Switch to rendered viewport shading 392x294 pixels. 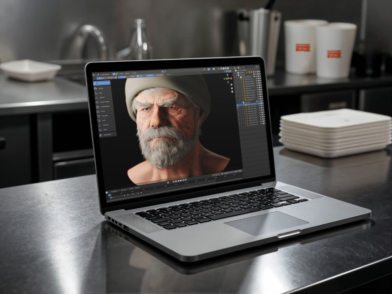tap(228, 68)
